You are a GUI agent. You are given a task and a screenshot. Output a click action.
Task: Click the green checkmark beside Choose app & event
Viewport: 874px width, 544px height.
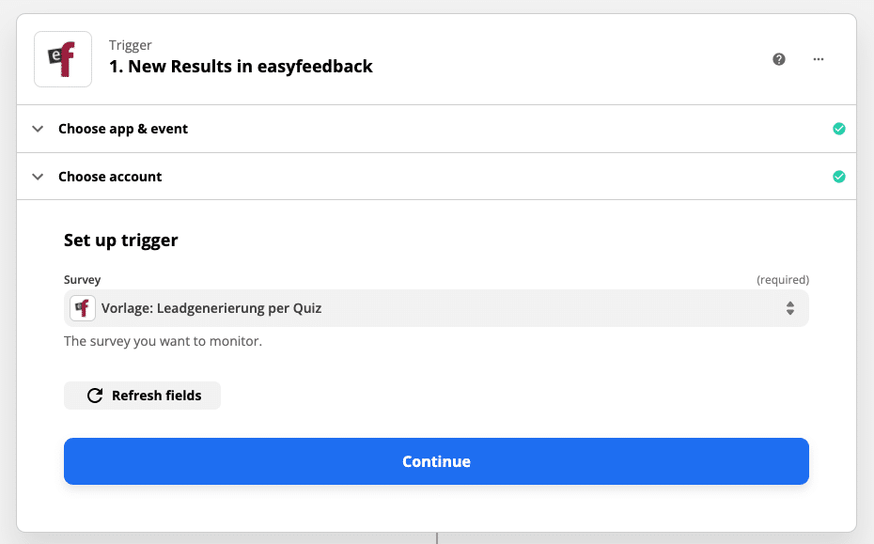click(839, 129)
